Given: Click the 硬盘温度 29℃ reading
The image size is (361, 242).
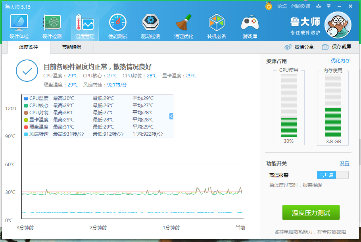Looking at the screenshot, I should click(73, 85).
